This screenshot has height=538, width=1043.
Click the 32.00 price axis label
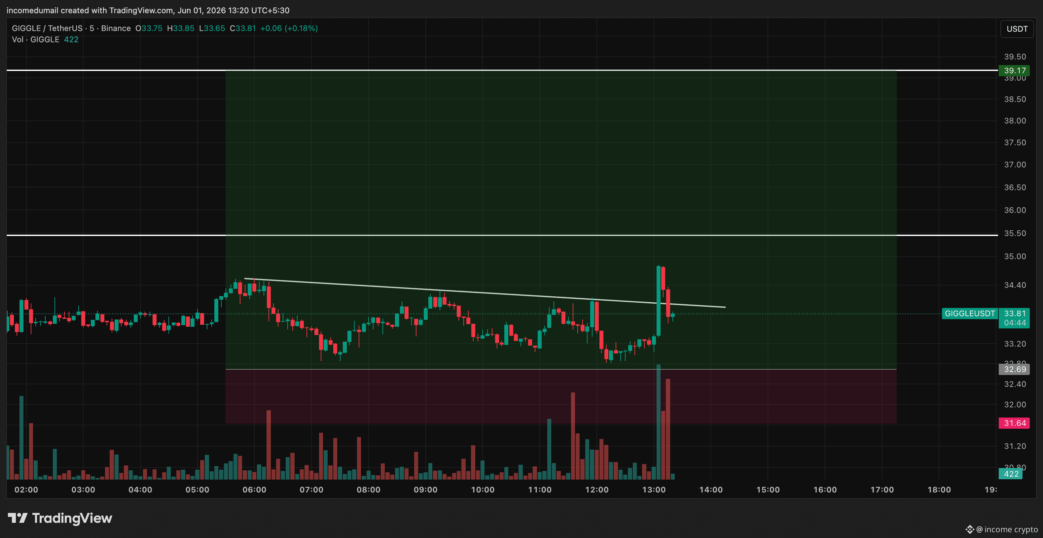click(x=1015, y=405)
